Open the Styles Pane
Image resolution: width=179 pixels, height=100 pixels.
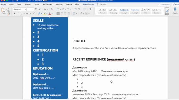pyautogui.click(x=167, y=11)
